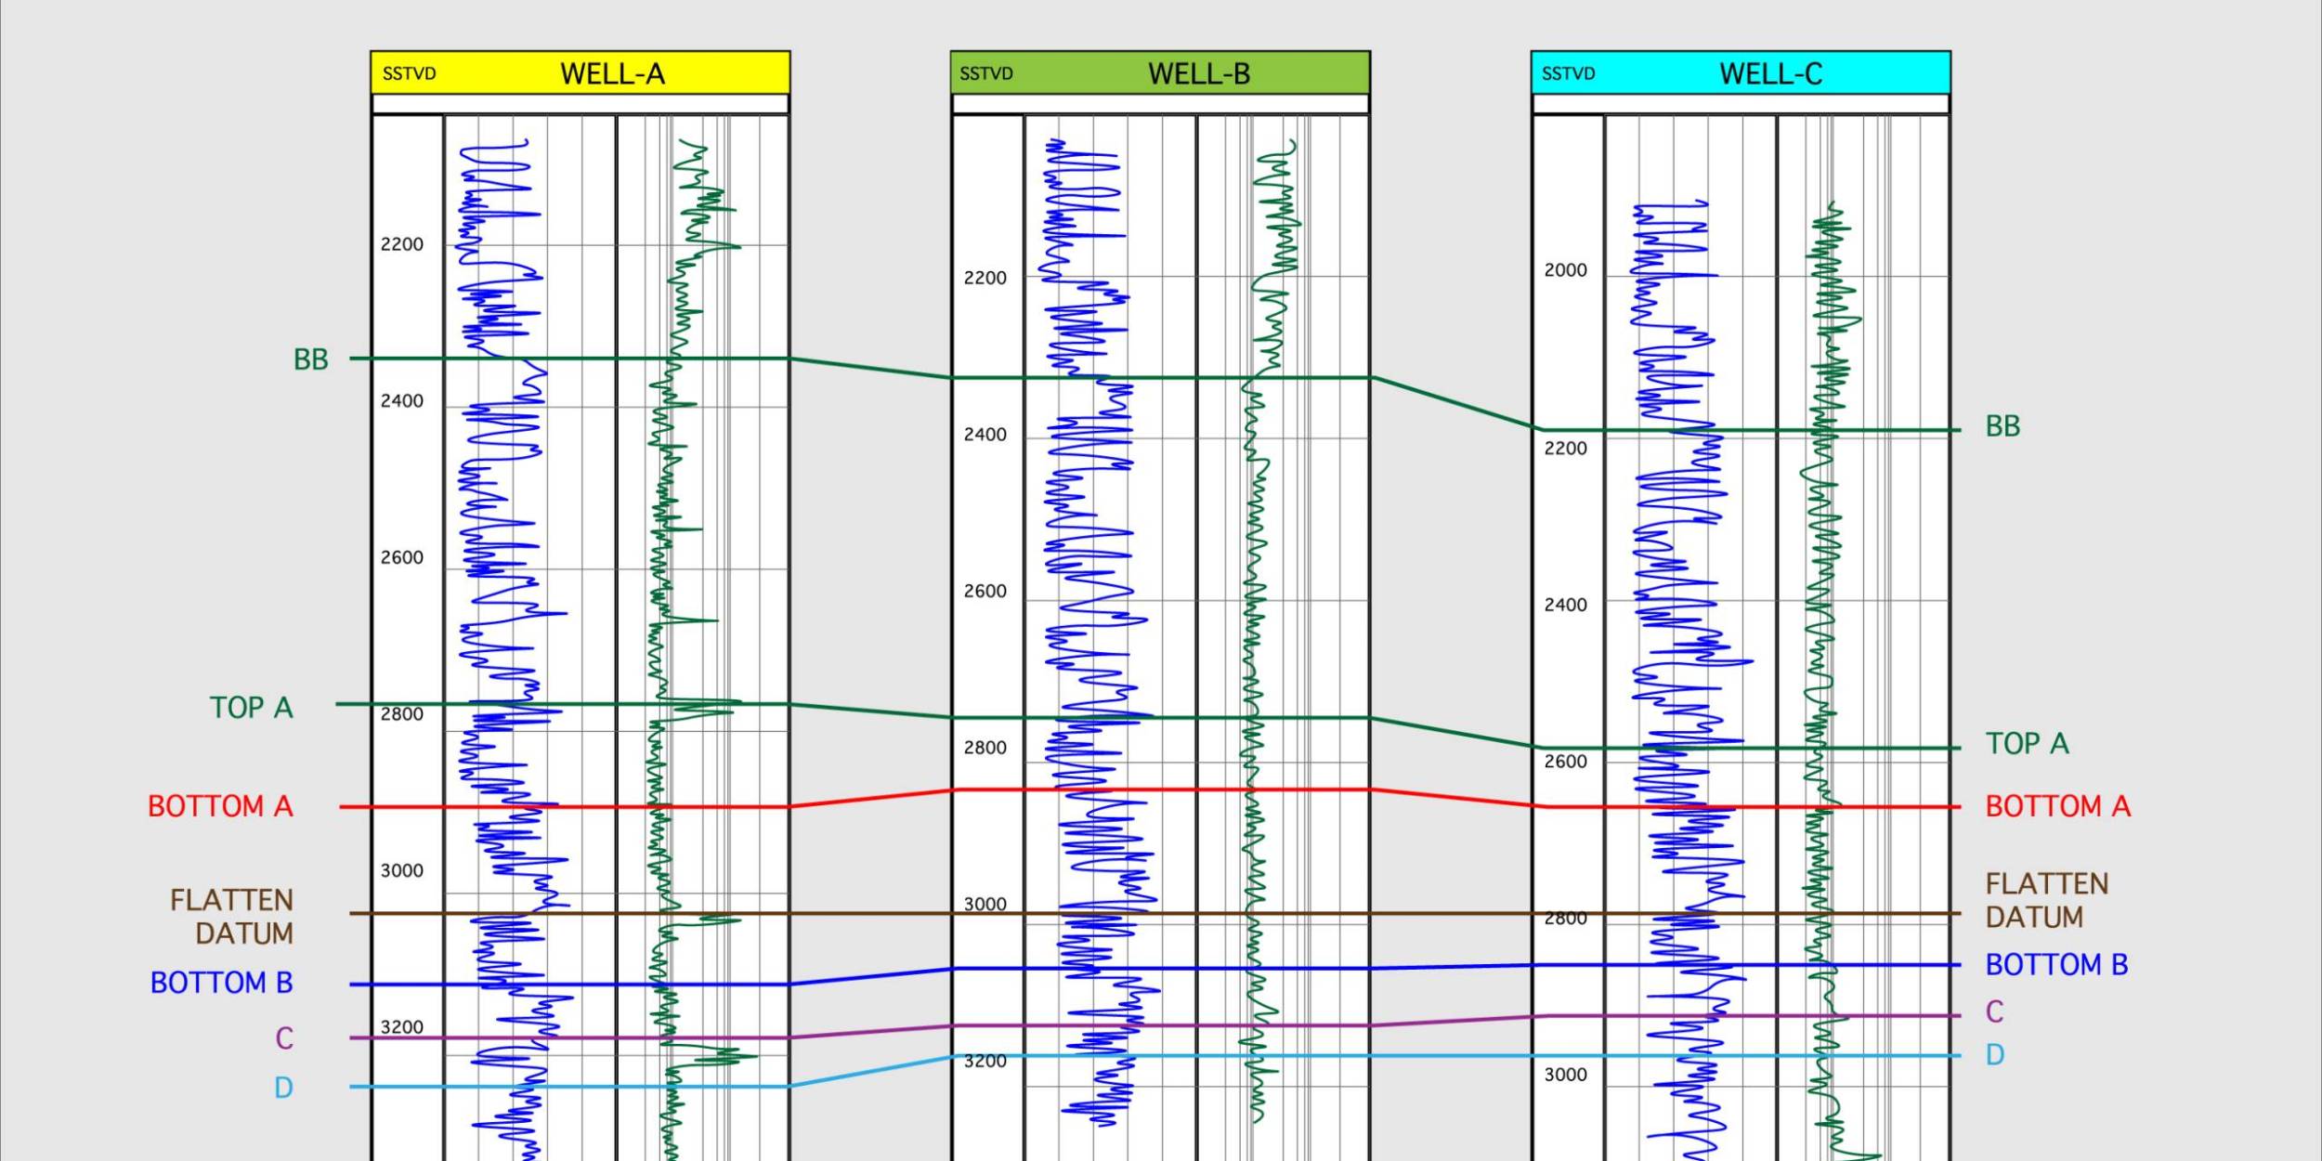
Task: Click blue BOTTOM B line between WELL-A and WELL-B
Action: point(870,976)
